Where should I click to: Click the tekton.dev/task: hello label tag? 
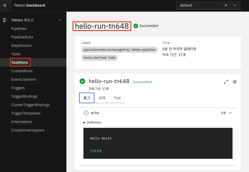tap(99, 58)
